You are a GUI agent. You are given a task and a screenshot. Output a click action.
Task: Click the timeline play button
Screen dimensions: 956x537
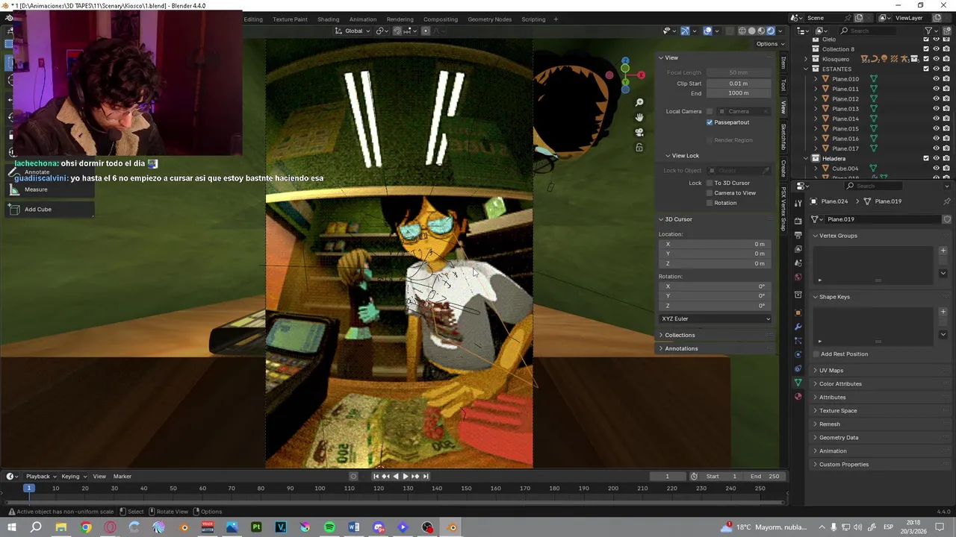click(x=405, y=476)
